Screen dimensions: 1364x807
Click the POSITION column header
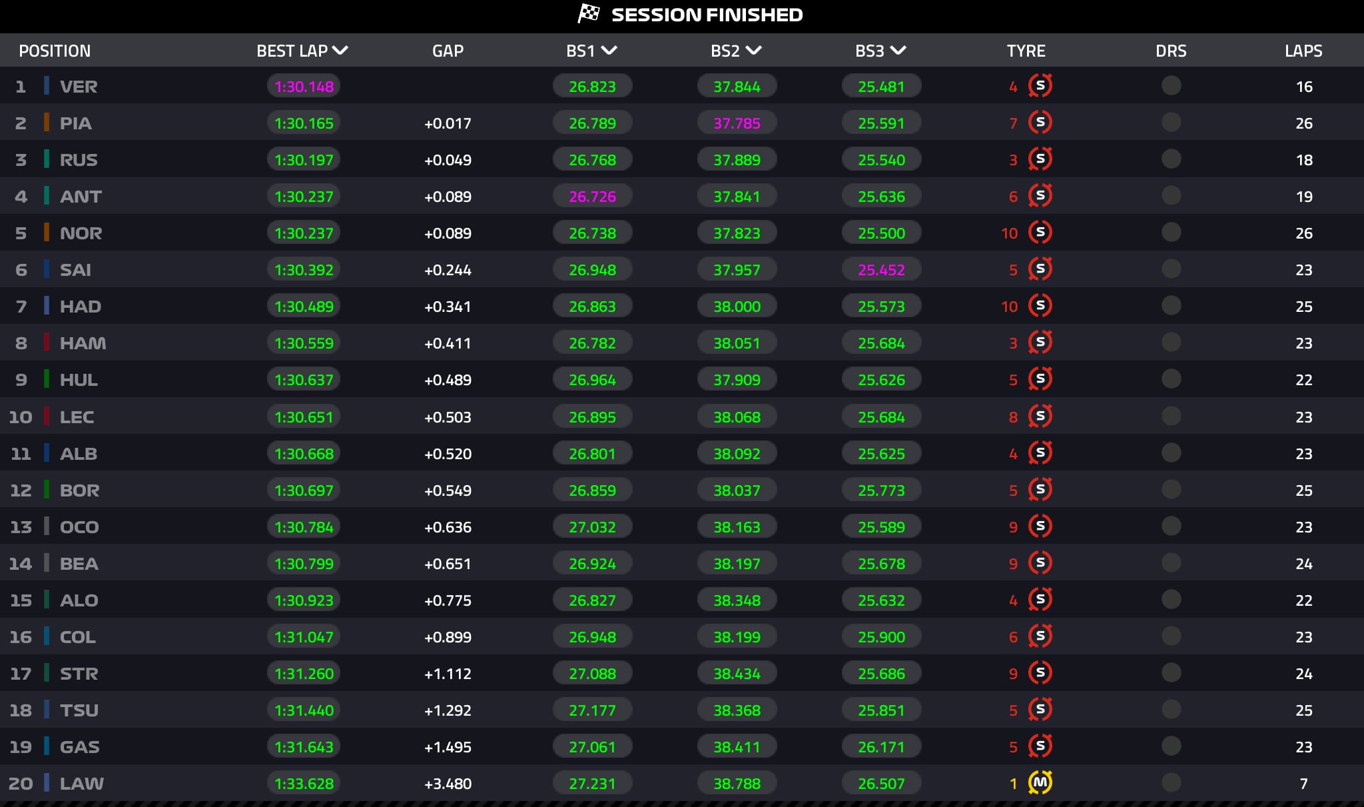point(55,51)
